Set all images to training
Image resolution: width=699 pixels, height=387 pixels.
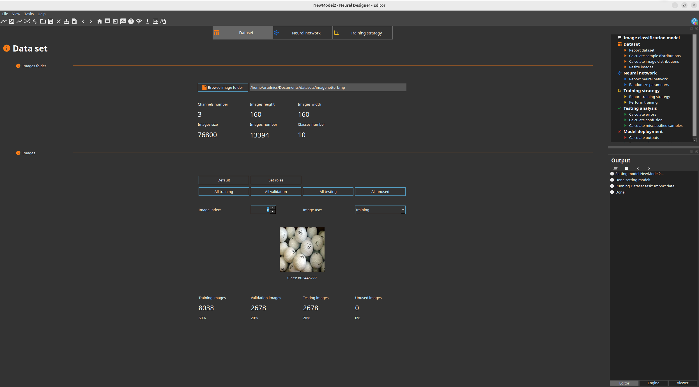point(224,192)
